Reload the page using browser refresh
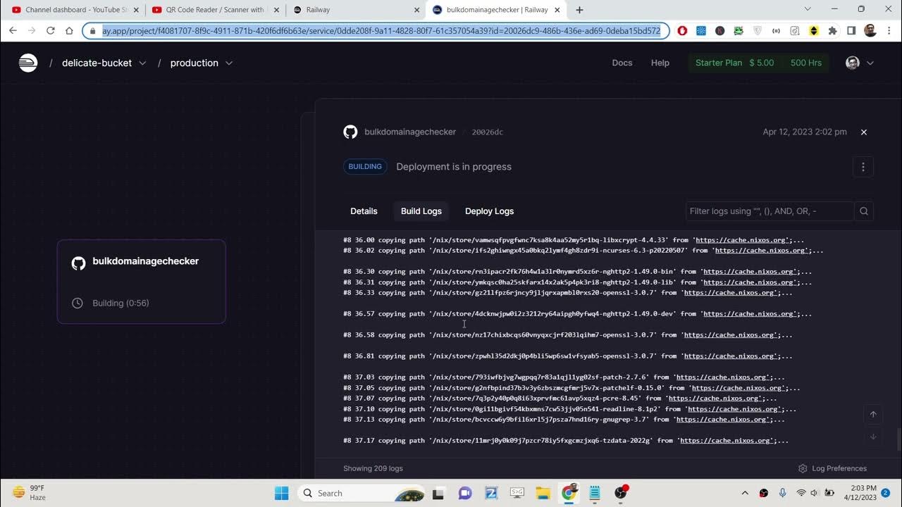 tap(51, 30)
